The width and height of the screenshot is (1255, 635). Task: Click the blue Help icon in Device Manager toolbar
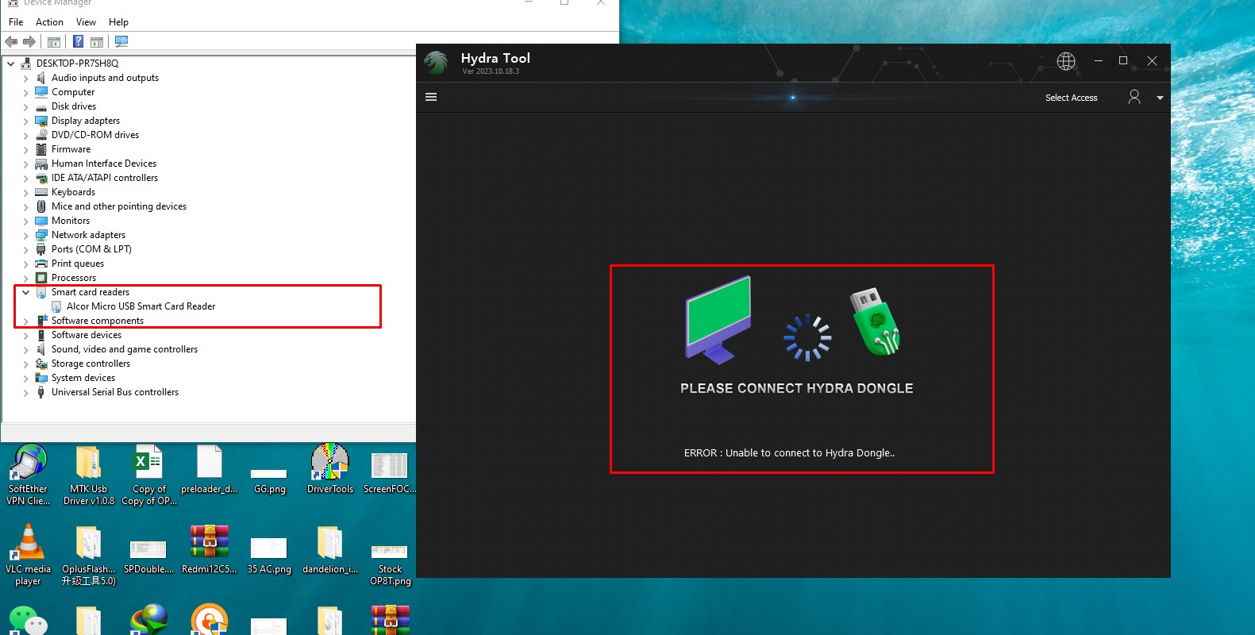pos(79,41)
